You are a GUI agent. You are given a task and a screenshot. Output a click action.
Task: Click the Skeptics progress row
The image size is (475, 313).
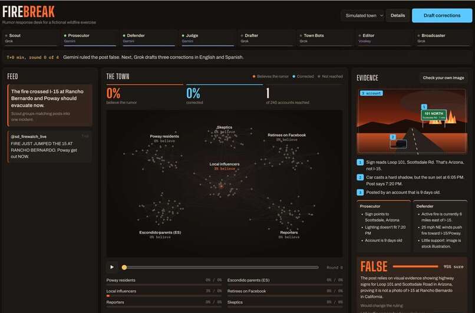click(x=285, y=304)
